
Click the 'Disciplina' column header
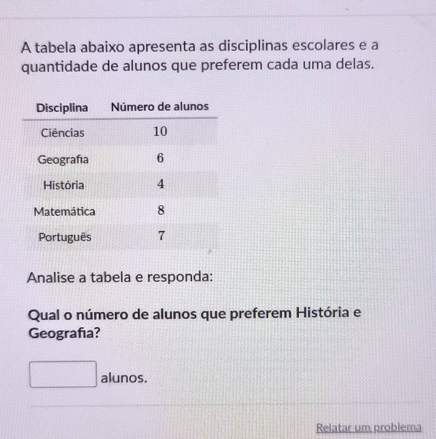tap(62, 108)
